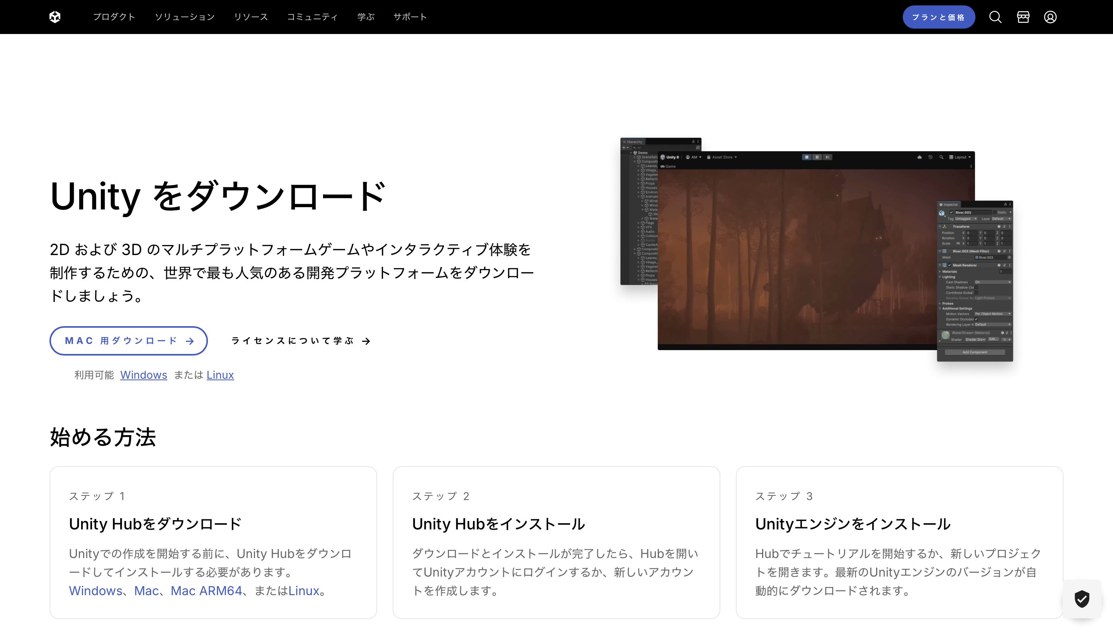Uncheck the Dynamic Occlusion checkbox
The width and height of the screenshot is (1113, 633).
(x=977, y=319)
